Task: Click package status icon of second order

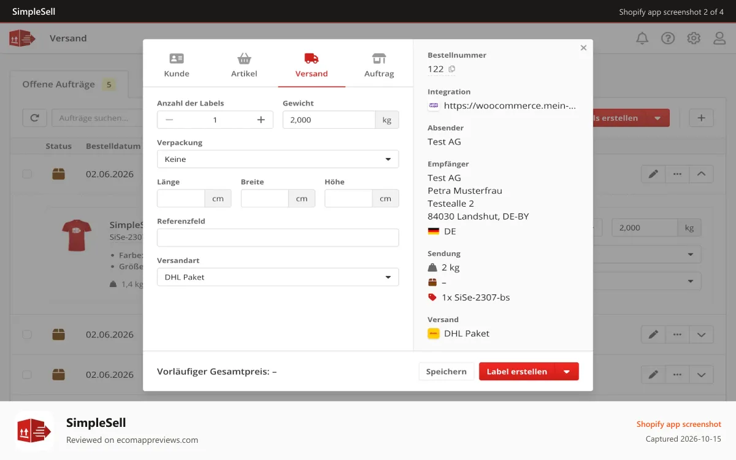Action: tap(58, 334)
